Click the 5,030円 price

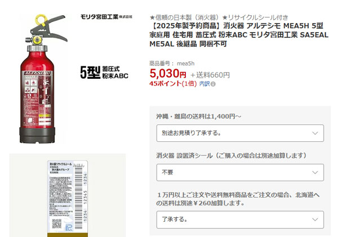(x=168, y=74)
